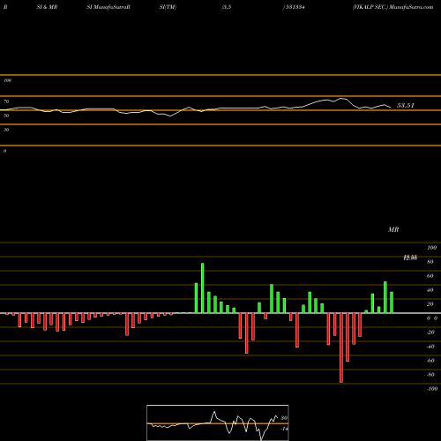Click the 'SI(TM)' header label
The height and width of the screenshot is (441, 441).
(x=168, y=7)
